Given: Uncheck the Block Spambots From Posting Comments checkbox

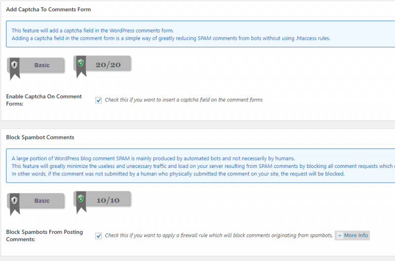Looking at the screenshot, I should pyautogui.click(x=99, y=235).
